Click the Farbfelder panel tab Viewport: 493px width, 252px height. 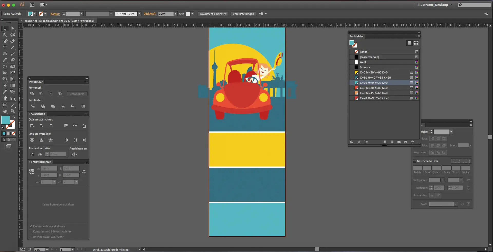356,36
